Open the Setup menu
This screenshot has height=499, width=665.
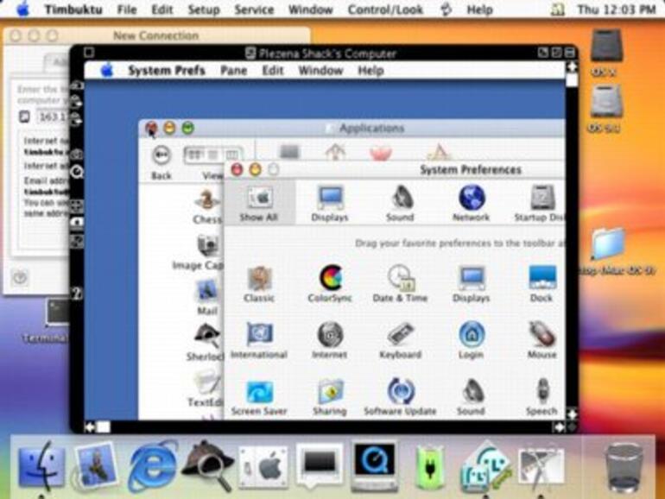click(x=204, y=9)
